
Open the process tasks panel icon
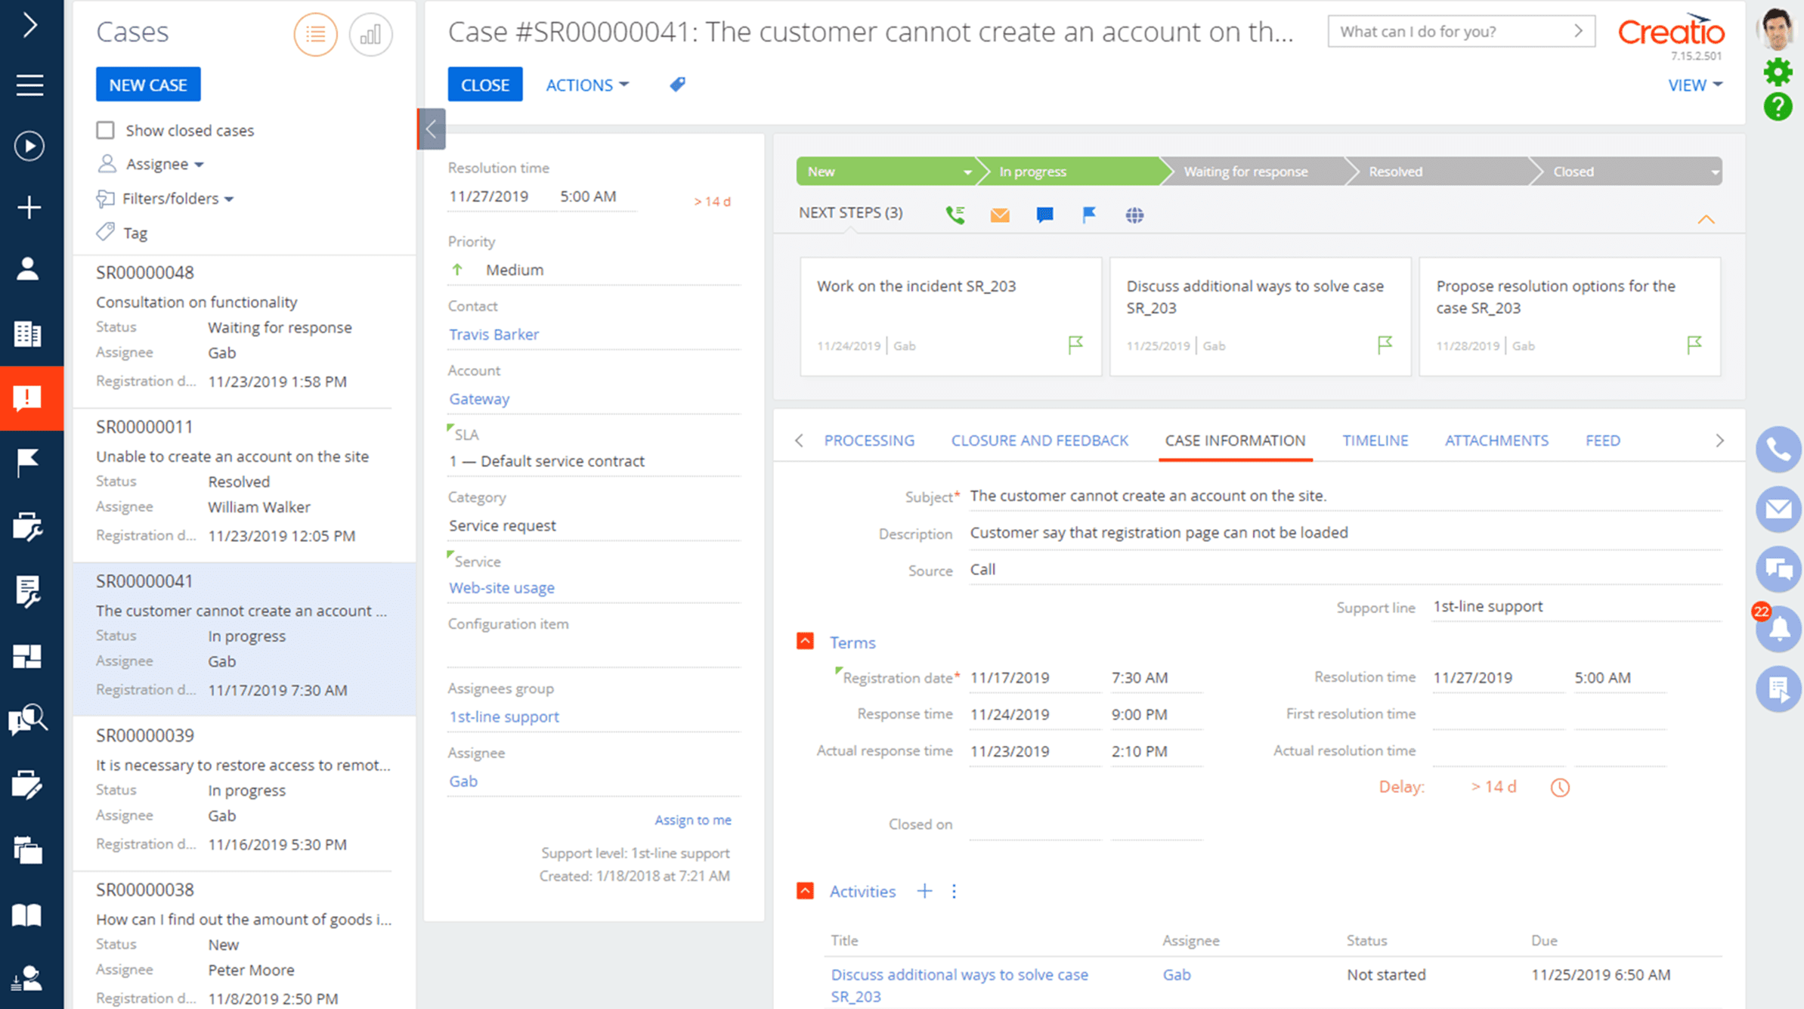click(1778, 689)
